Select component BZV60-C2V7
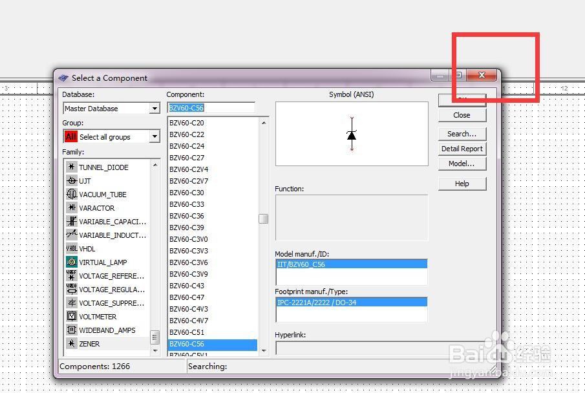 (189, 181)
